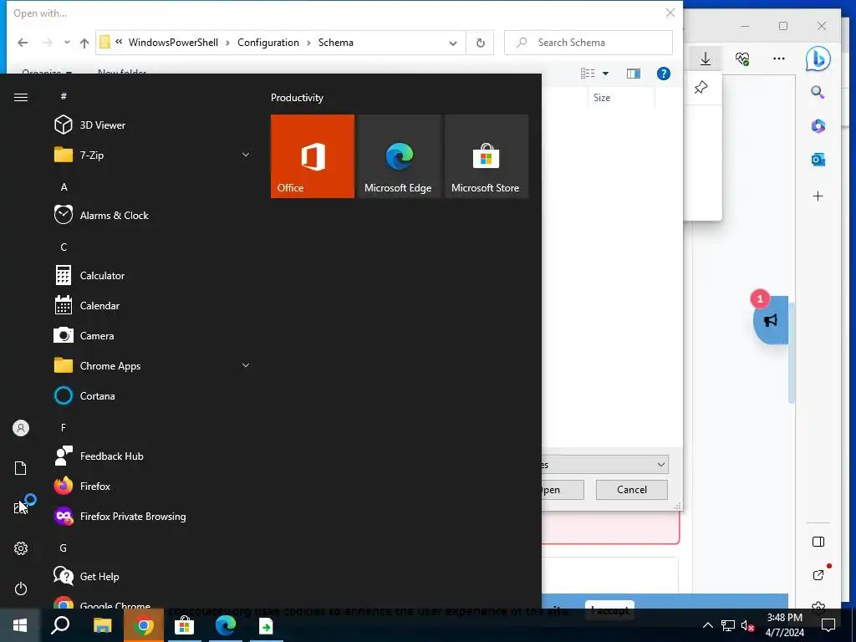The height and width of the screenshot is (642, 856).
Task: Open the view options dropdown arrow
Action: click(605, 74)
